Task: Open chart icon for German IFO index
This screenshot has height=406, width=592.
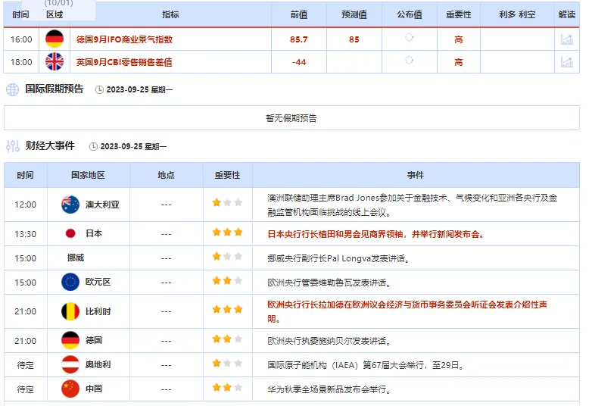Action: (x=566, y=39)
